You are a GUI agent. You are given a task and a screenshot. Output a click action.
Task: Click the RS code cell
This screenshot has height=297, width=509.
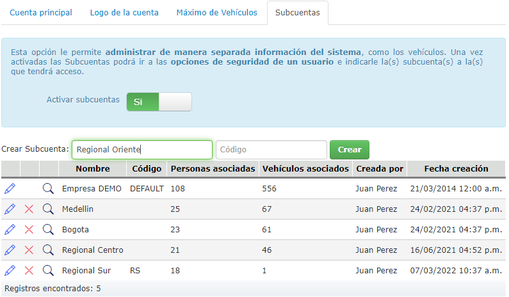pos(135,270)
